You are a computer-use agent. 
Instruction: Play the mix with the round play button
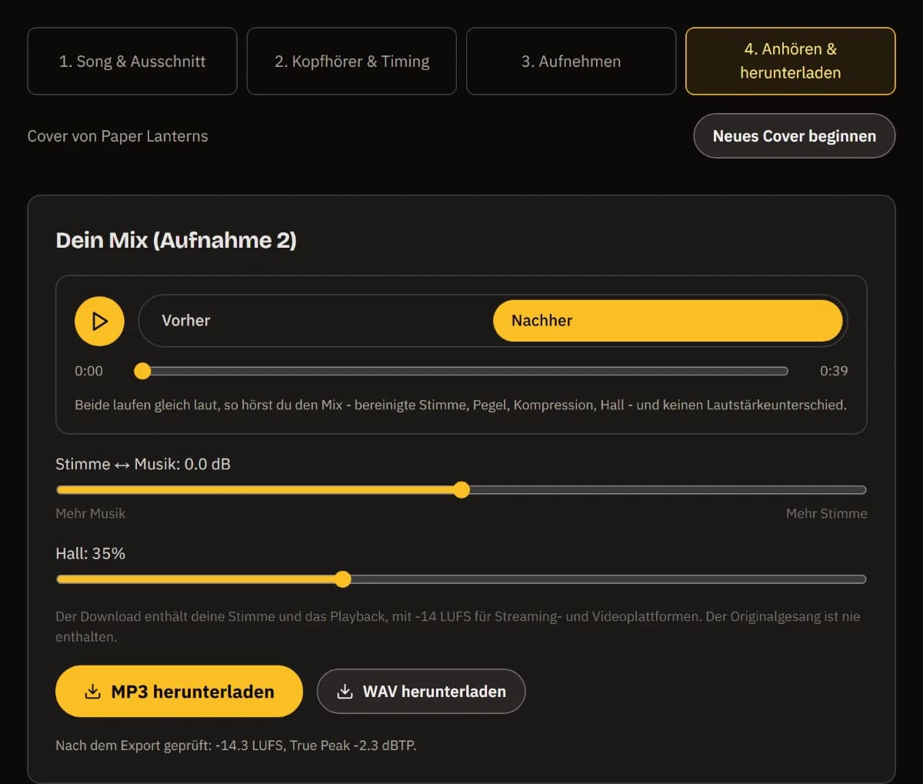coord(99,321)
